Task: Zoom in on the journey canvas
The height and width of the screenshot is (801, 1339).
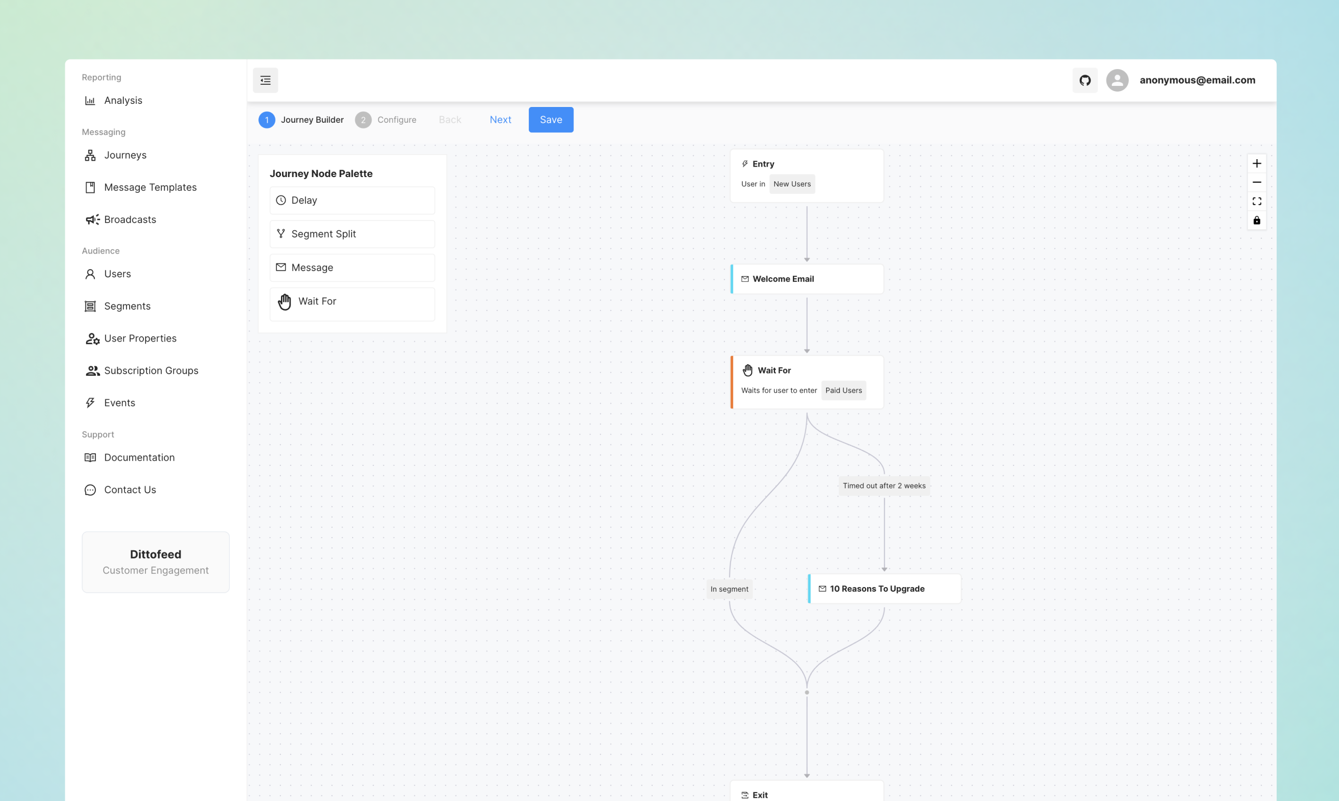Action: pyautogui.click(x=1256, y=163)
